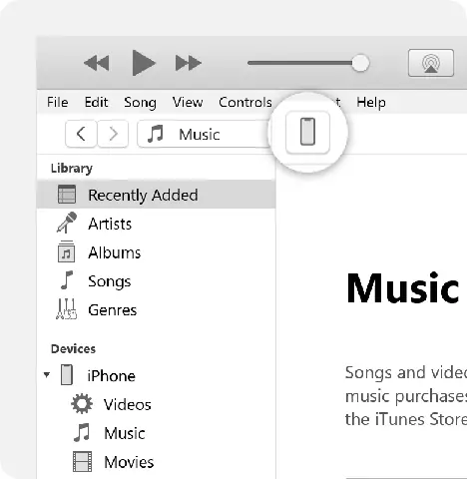467x479 pixels.
Task: Open the Controls menu
Action: pos(245,102)
